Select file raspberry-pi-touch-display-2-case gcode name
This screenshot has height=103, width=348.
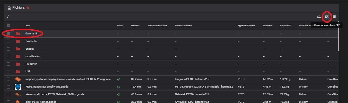coord(68,79)
